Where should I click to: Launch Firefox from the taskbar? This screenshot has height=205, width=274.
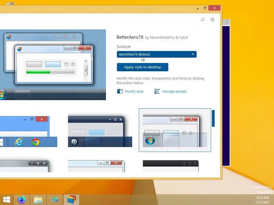pyautogui.click(x=21, y=200)
